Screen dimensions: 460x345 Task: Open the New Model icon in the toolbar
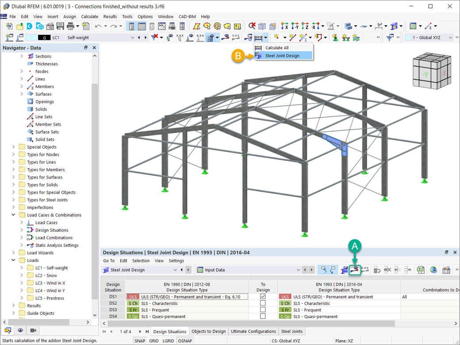[x=9, y=26]
